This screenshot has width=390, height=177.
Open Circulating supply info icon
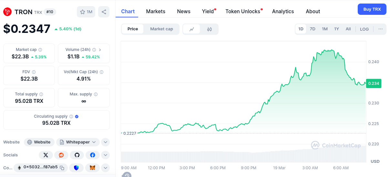(71, 116)
